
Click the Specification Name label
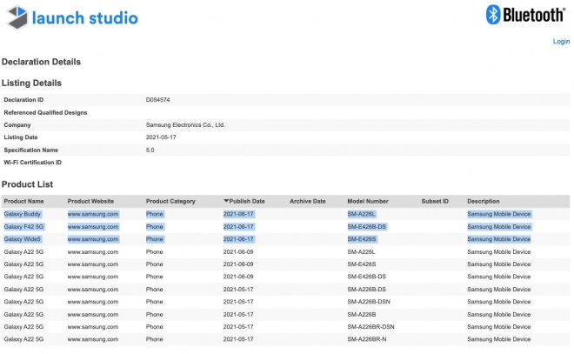point(30,150)
